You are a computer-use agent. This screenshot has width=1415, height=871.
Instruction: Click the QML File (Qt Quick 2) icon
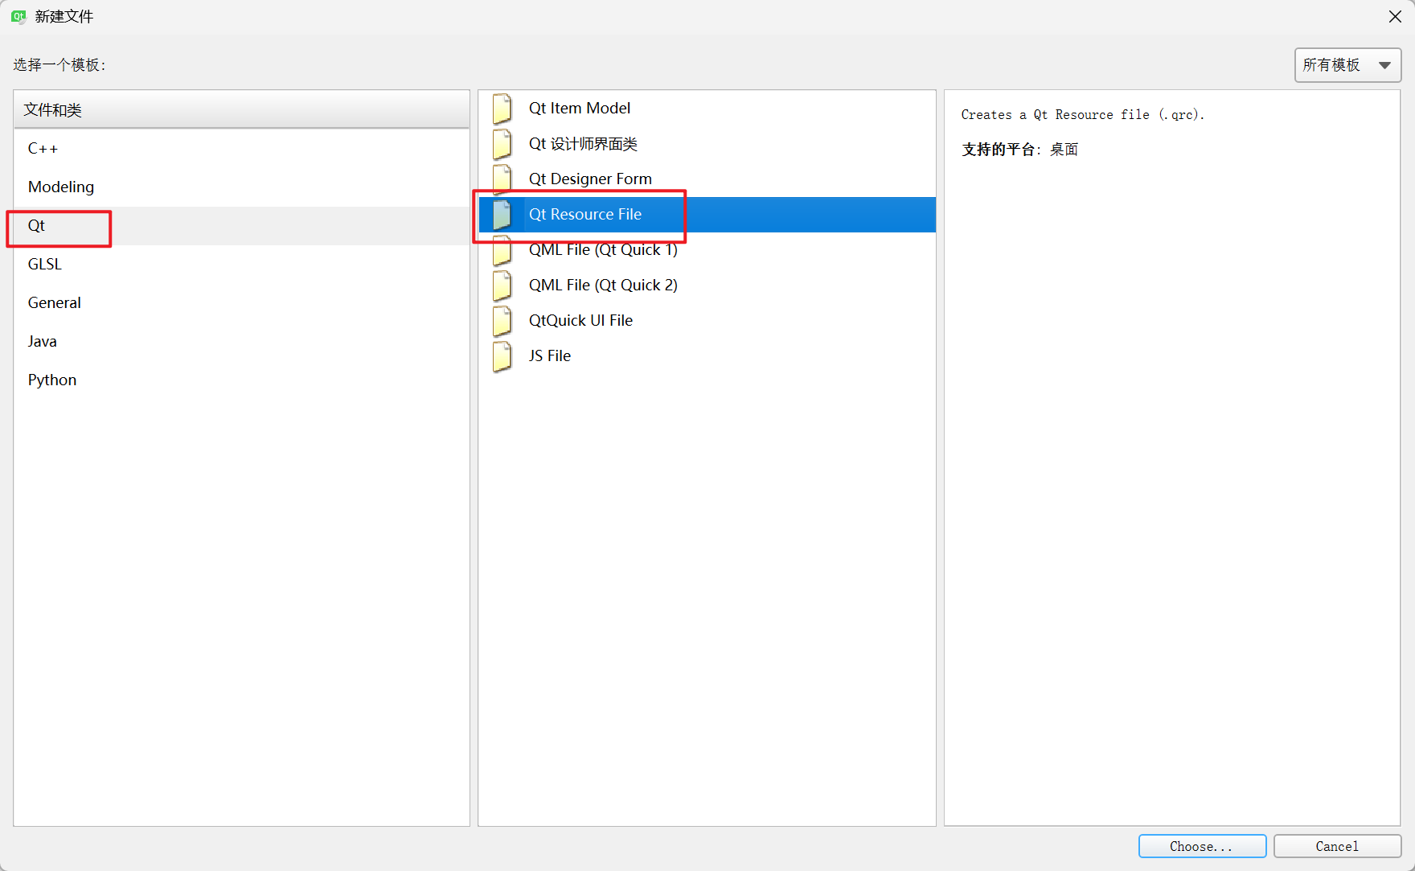(x=502, y=286)
